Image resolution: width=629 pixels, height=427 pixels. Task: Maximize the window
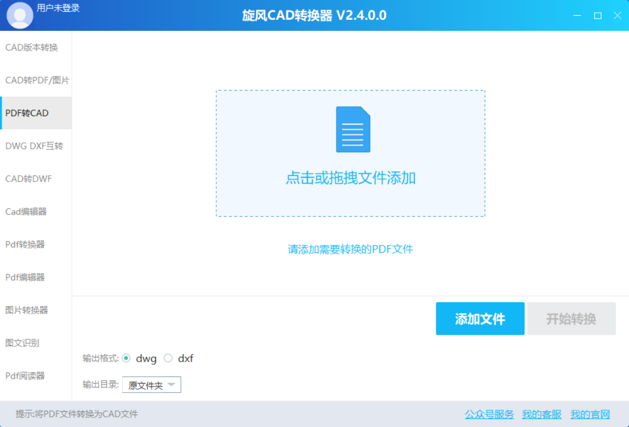(x=598, y=15)
